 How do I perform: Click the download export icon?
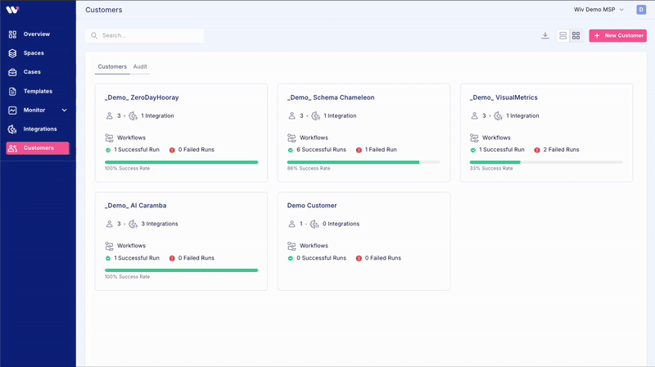click(x=545, y=36)
